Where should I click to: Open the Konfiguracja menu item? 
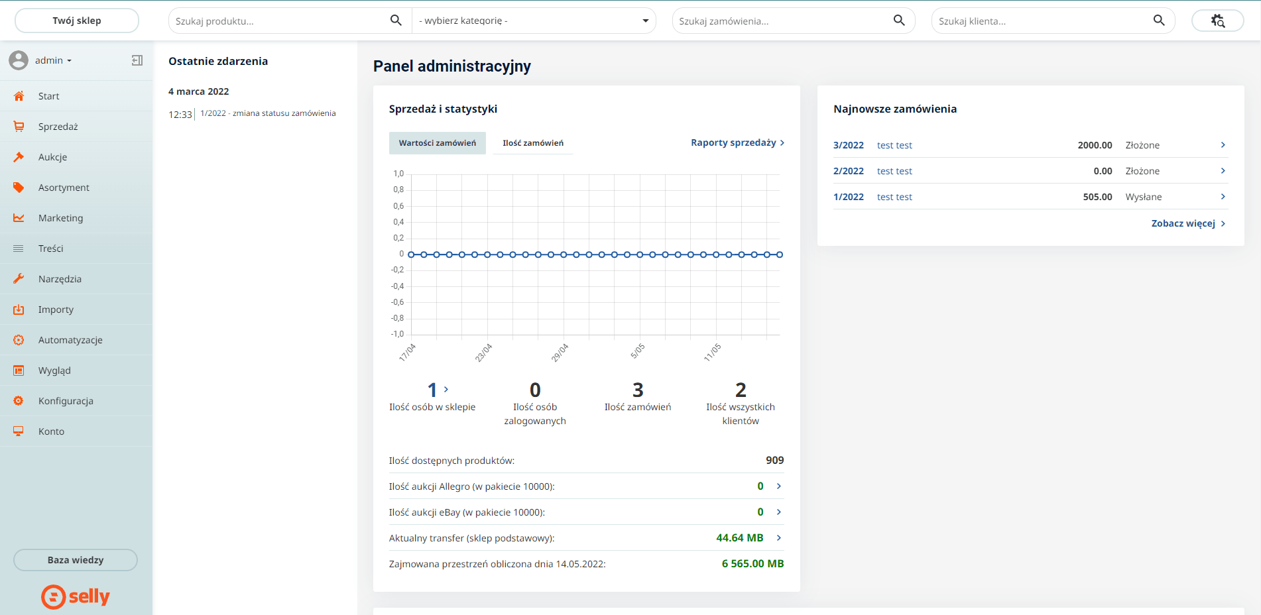coord(66,401)
